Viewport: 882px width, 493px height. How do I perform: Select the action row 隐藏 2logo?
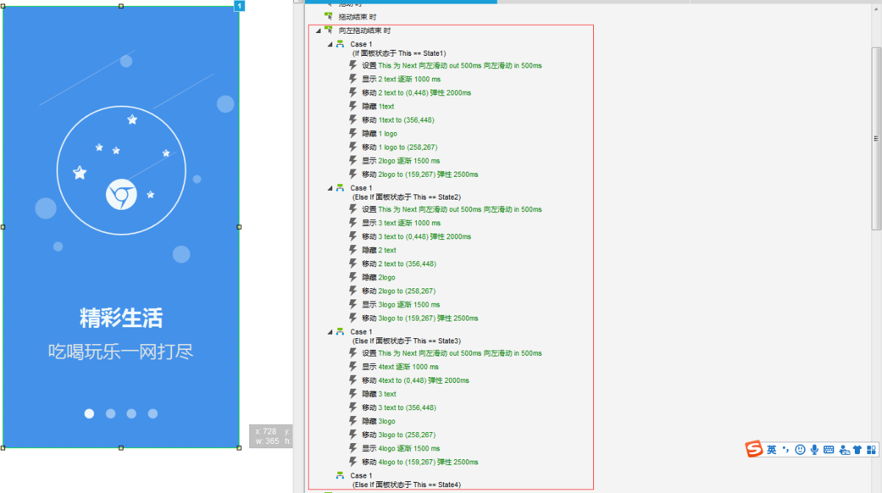(x=379, y=277)
